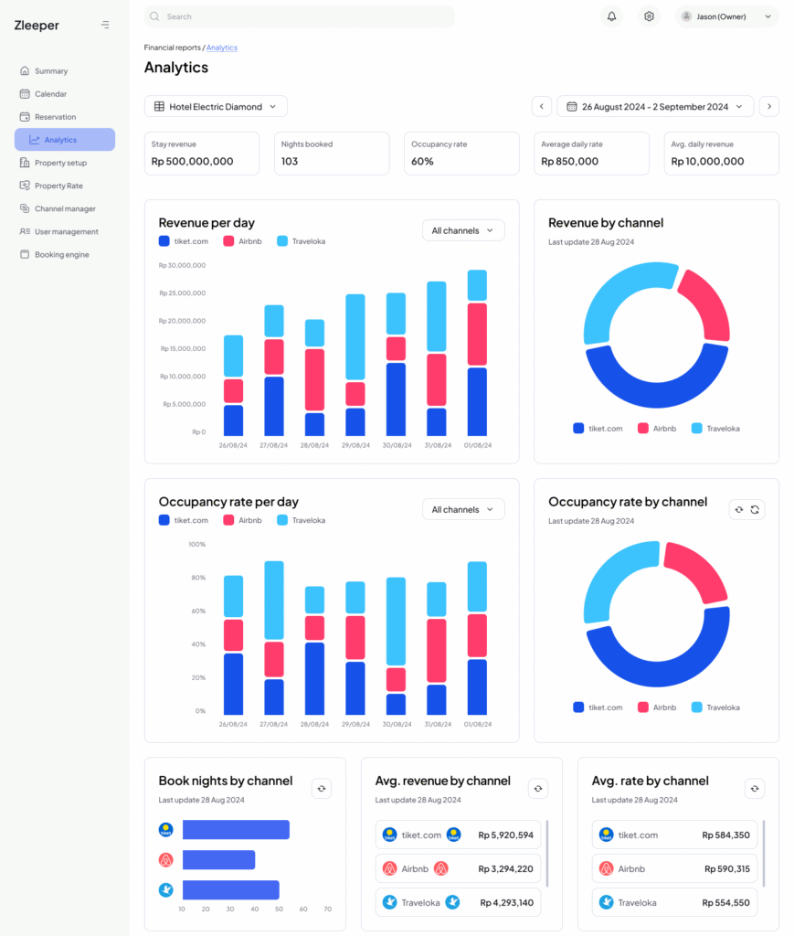
Task: Click the notification bell icon
Action: [x=611, y=16]
